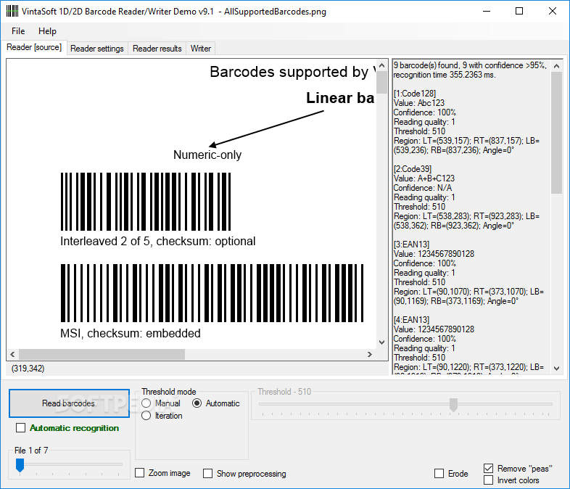This screenshot has height=489, width=570.
Task: Open the Help menu
Action: pos(47,31)
